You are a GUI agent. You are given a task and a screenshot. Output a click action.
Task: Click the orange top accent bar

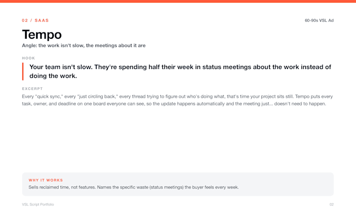pos(178,1)
